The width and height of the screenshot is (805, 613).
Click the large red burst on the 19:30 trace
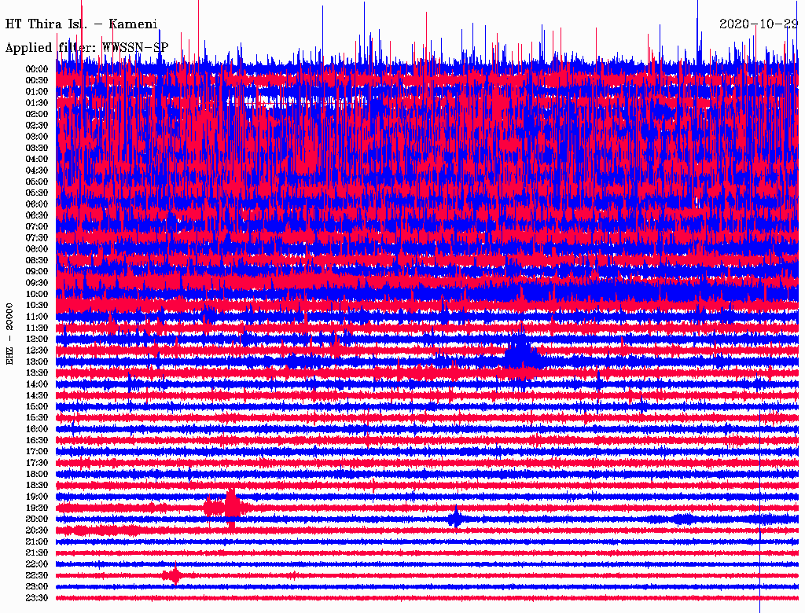click(x=230, y=508)
